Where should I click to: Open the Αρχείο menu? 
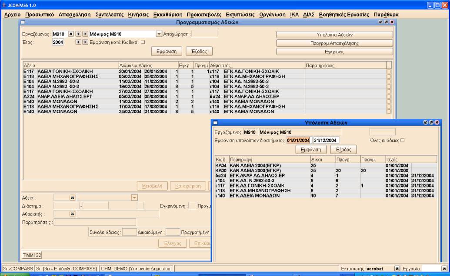click(x=12, y=15)
